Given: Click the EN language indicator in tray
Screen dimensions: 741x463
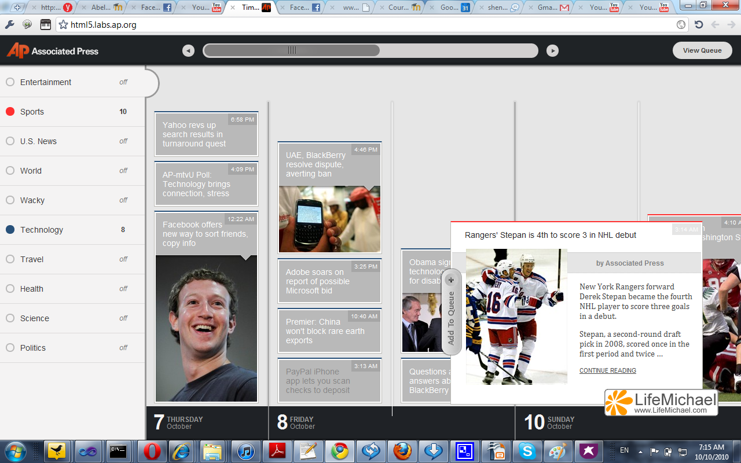Looking at the screenshot, I should [x=624, y=450].
